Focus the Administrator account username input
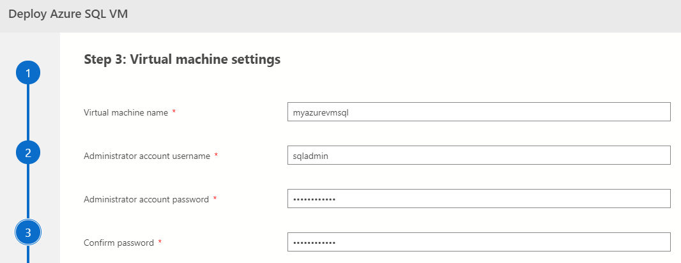 (x=478, y=155)
